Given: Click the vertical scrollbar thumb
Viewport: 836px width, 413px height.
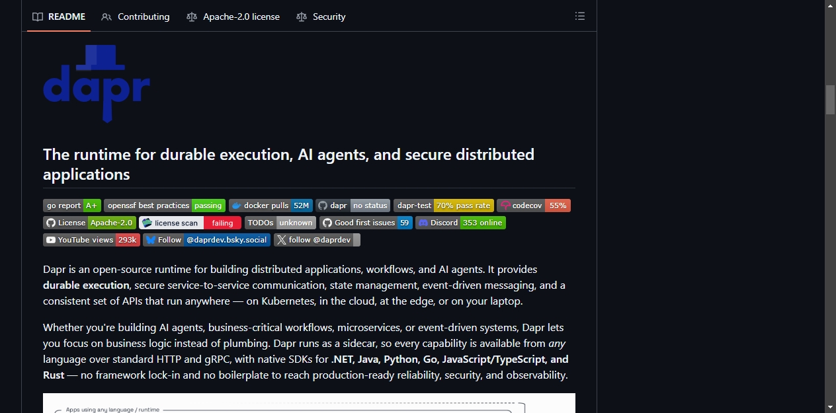Looking at the screenshot, I should [x=830, y=100].
